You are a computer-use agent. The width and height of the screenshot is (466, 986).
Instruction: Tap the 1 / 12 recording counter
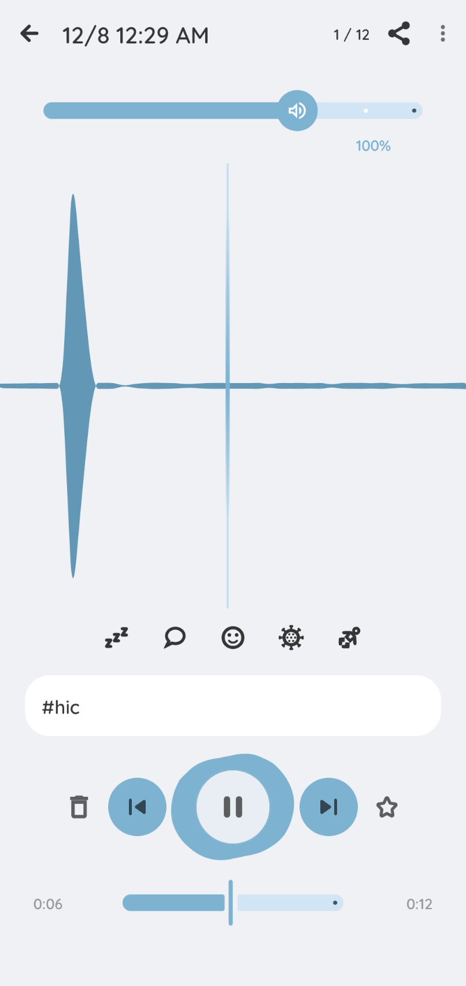point(352,35)
